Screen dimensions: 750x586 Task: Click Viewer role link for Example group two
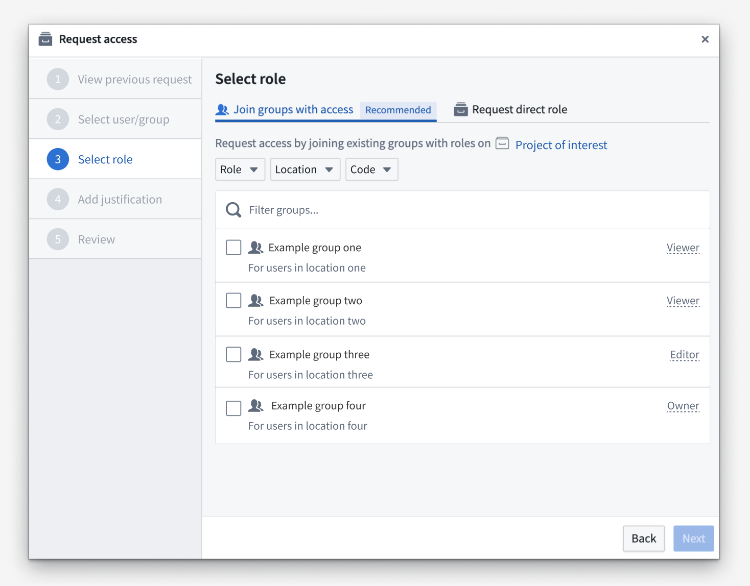click(x=683, y=301)
